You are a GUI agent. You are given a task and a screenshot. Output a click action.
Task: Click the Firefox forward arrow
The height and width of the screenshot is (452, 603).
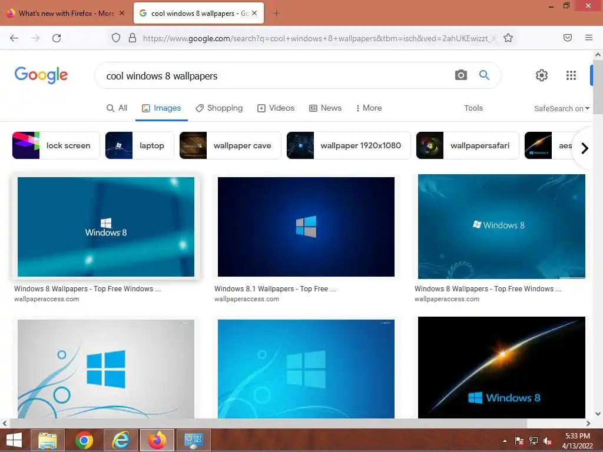[35, 38]
